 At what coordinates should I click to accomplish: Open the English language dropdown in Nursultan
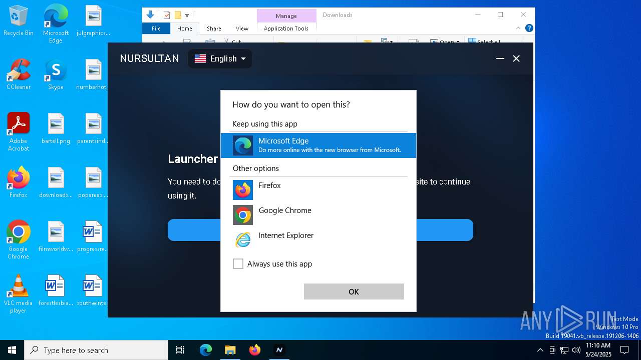coord(220,58)
